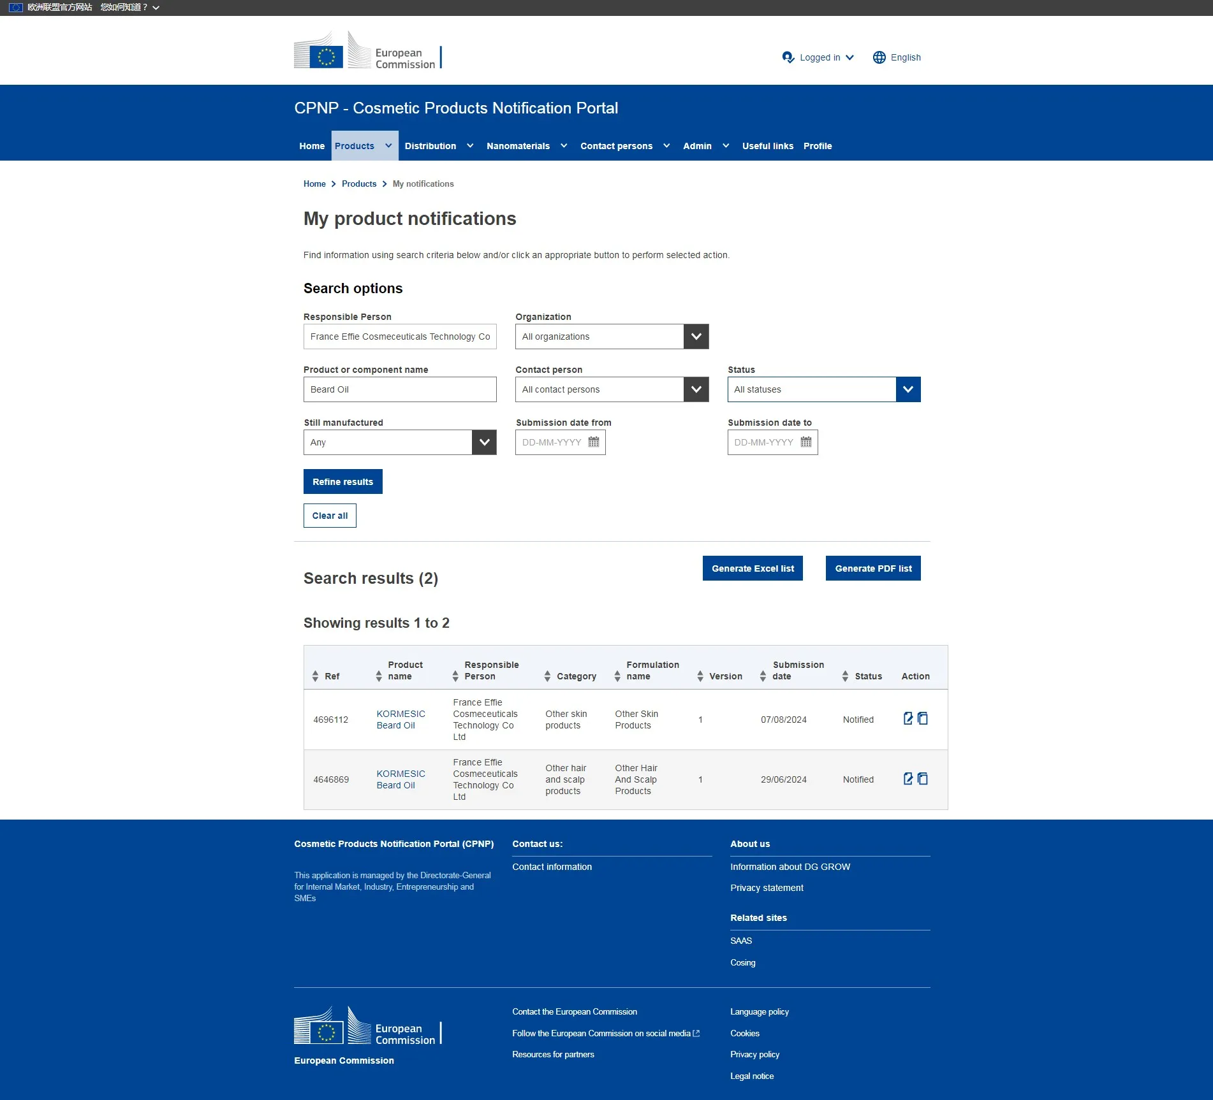The image size is (1213, 1100).
Task: Sort the table by Ref column
Action: pos(315,676)
